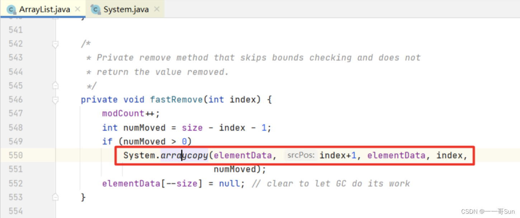Click the numMoved variable declaration on line 548
Viewport: 520px width, 218px height.
click(x=145, y=128)
